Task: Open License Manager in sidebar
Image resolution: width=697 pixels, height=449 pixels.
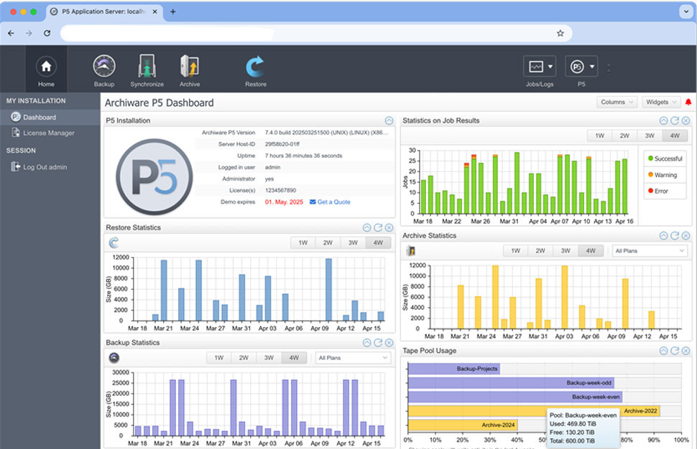Action: point(48,133)
